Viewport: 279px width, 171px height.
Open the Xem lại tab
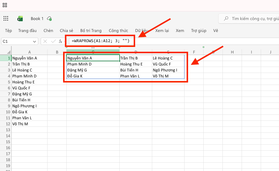(x=162, y=30)
